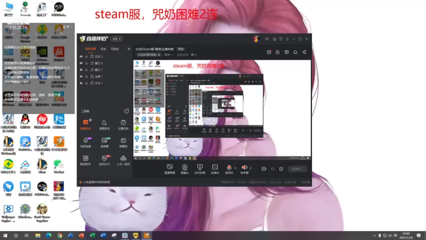Add a 手机投屏 phone mirroring source
426x240 pixels.
pos(200,169)
